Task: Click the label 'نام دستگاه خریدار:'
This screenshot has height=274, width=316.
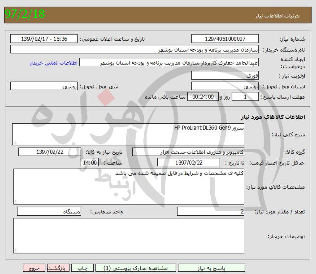Action: (x=284, y=50)
